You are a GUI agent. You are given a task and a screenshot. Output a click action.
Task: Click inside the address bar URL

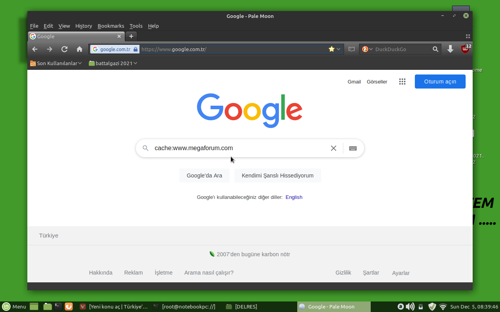pyautogui.click(x=234, y=49)
